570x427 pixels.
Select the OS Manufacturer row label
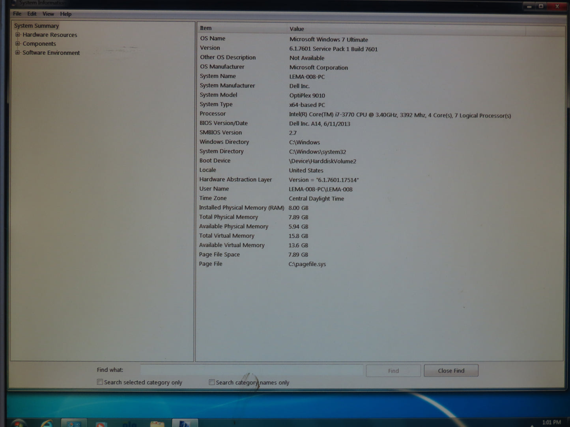222,67
